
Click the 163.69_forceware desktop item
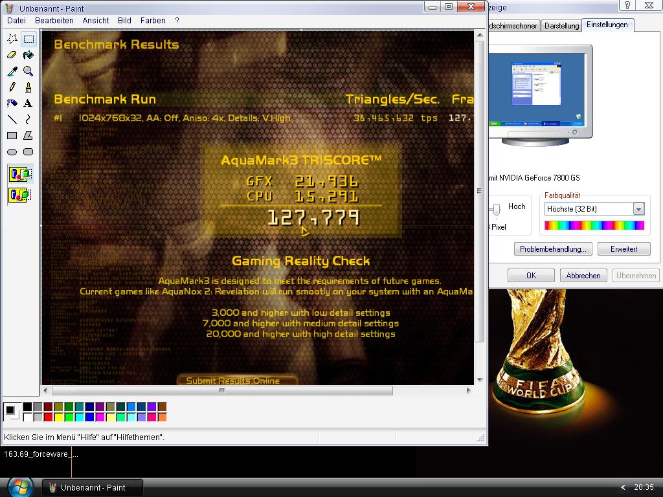click(41, 454)
